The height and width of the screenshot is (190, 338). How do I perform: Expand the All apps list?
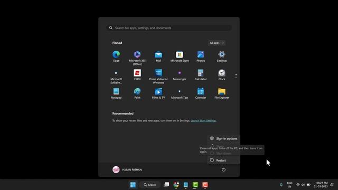pos(217,43)
